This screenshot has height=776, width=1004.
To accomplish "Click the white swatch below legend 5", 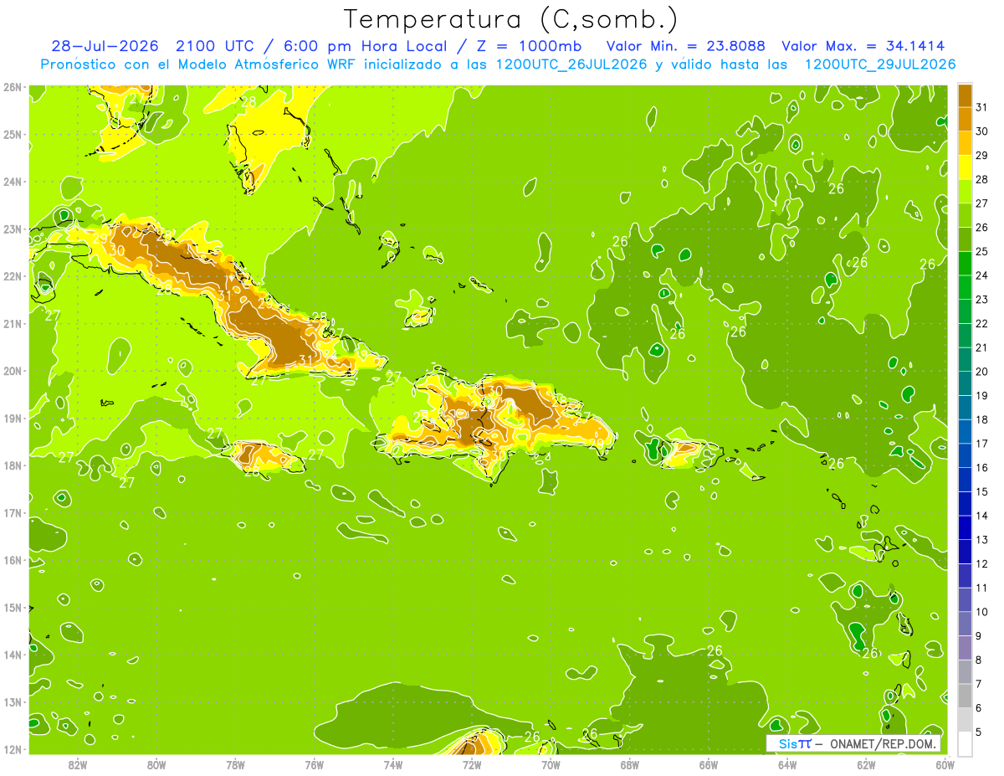I will point(965,743).
